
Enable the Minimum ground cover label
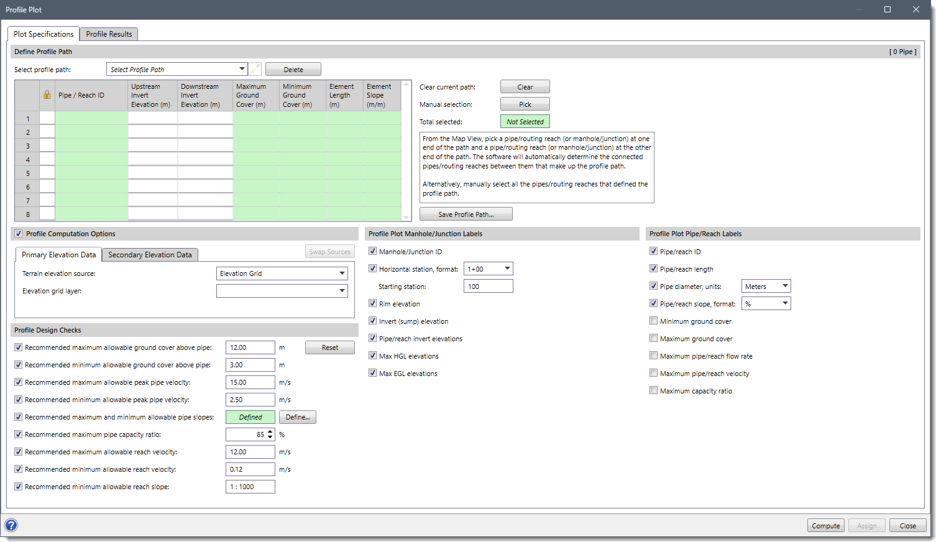(x=653, y=321)
